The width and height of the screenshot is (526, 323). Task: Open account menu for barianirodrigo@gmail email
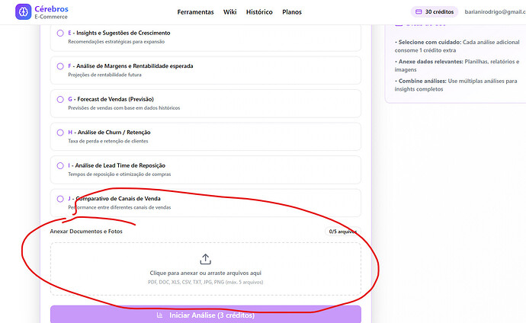496,11
